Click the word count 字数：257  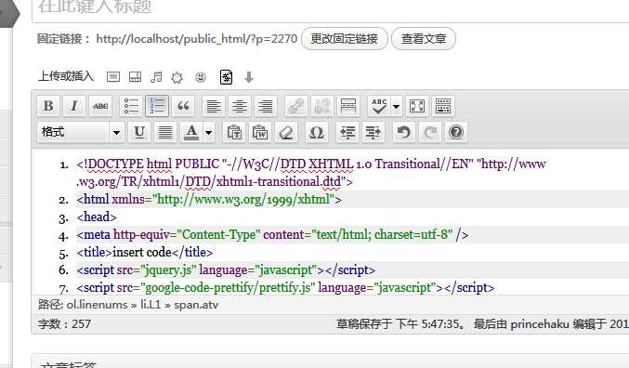pyautogui.click(x=64, y=323)
